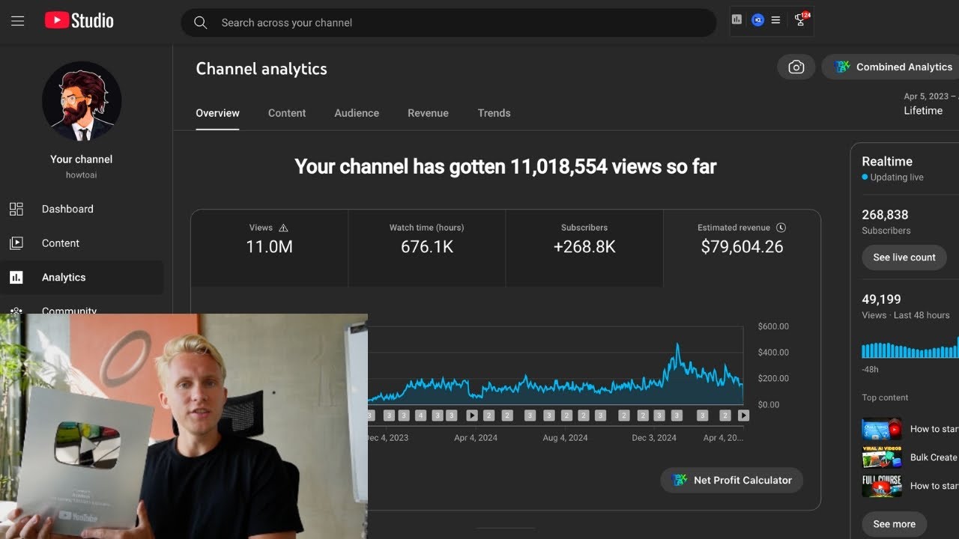
Task: Click the Aug 4, 2024 date label
Action: [565, 438]
